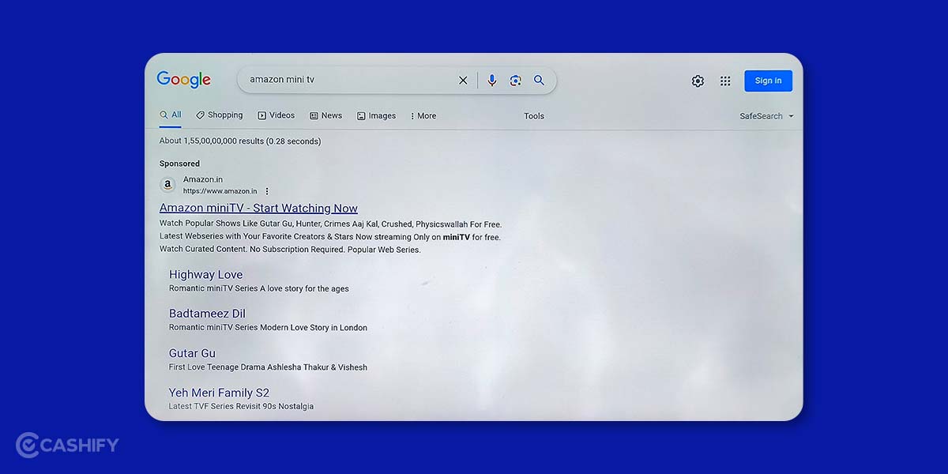
Task: Open Amazon miniTV - Start Watching Now link
Action: [x=258, y=209]
